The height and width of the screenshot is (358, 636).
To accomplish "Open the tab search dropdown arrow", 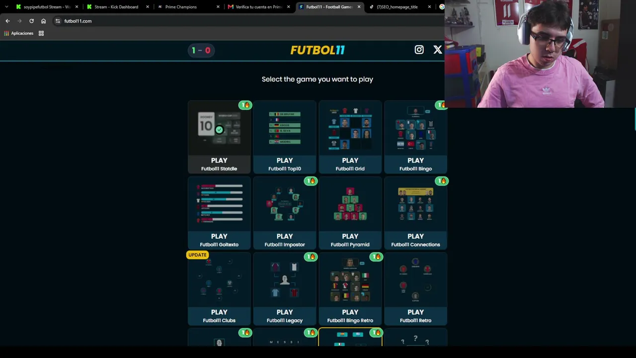I will coord(6,7).
